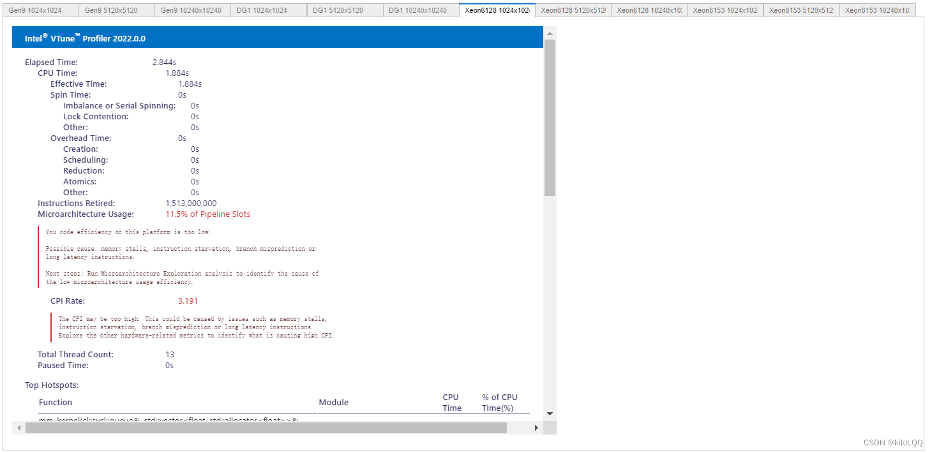
Task: Select the Xeon8153 5120x5120 tab
Action: tap(800, 10)
